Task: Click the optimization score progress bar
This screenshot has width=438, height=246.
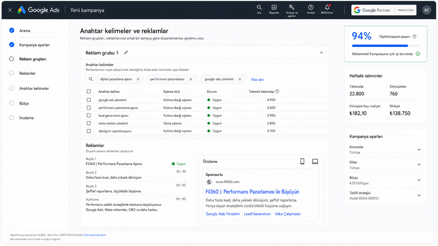Action: pyautogui.click(x=386, y=46)
